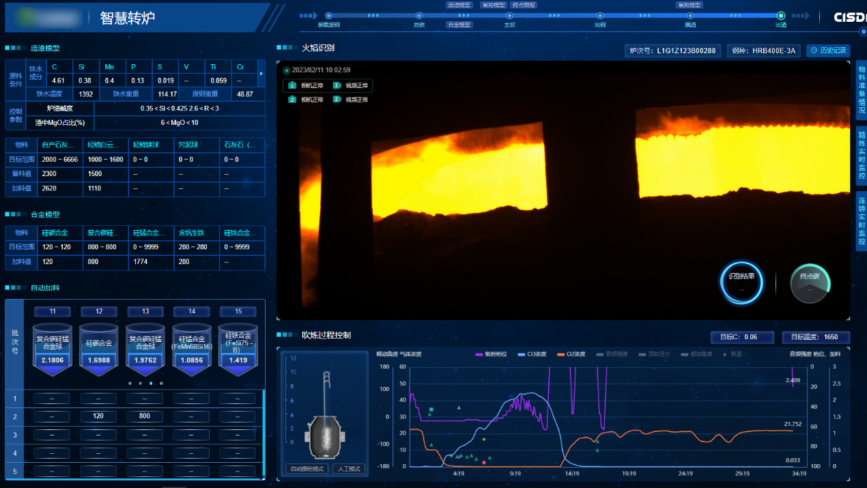
Task: Click the 识别结果 circular gauge
Action: pyautogui.click(x=741, y=282)
